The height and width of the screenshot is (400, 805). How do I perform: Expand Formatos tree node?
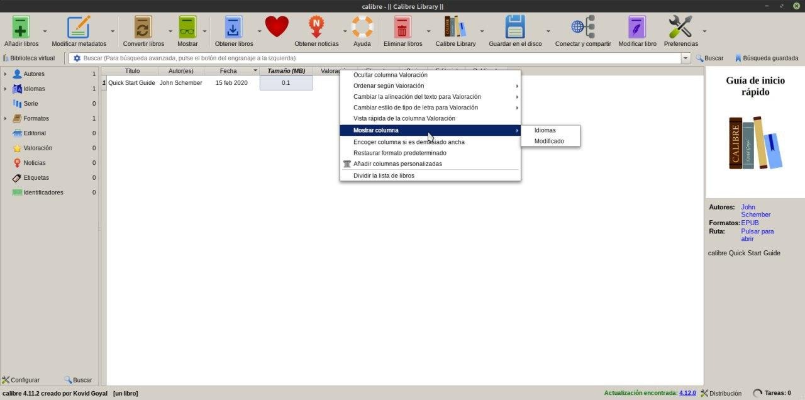point(5,118)
